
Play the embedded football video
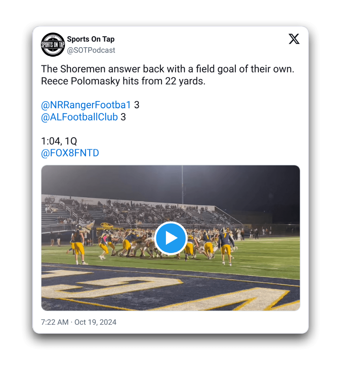click(170, 238)
